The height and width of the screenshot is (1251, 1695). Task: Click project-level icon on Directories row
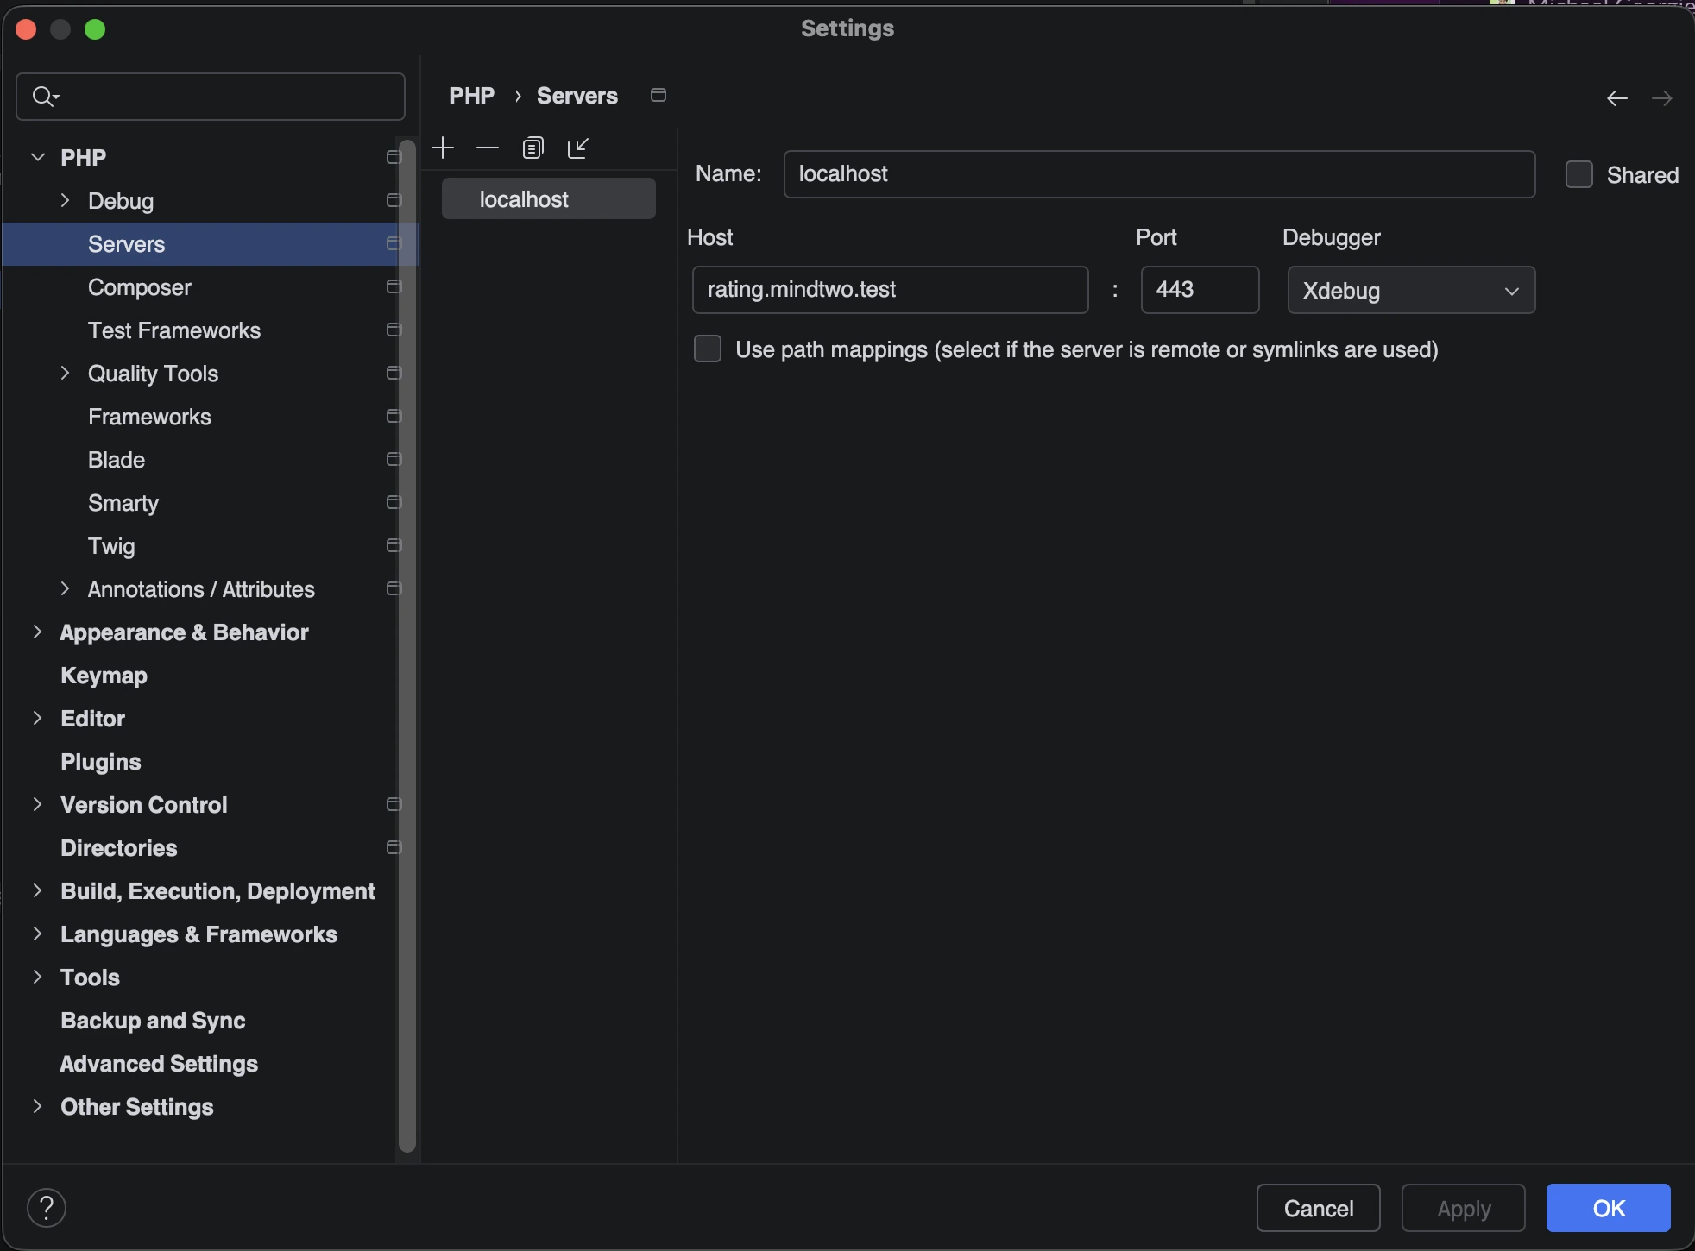click(x=394, y=847)
